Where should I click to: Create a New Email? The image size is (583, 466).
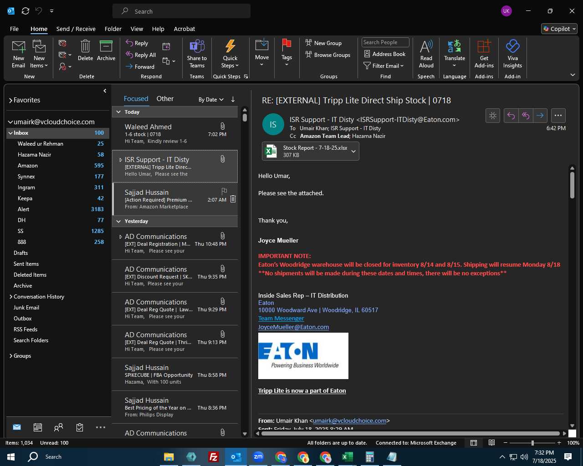(19, 54)
